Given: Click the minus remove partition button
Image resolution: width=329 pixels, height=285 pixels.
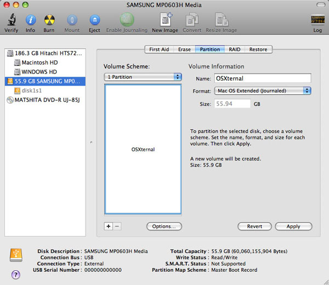Looking at the screenshot, I should click(x=117, y=226).
